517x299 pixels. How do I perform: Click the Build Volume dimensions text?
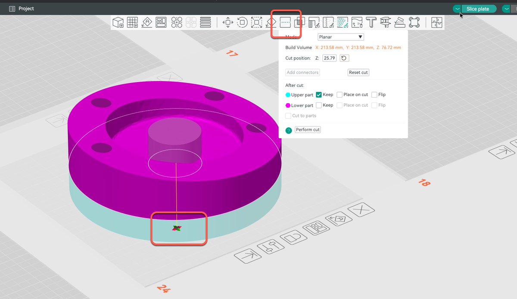(358, 47)
